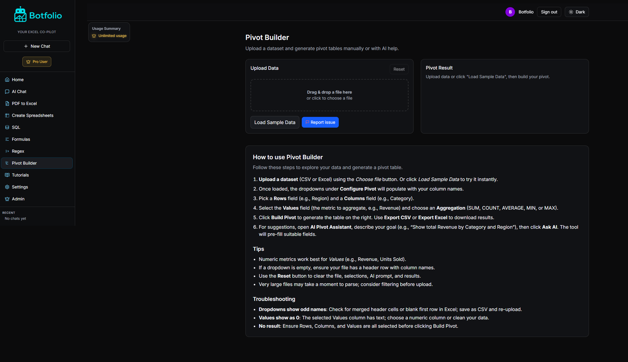Open Create Spreadsheets from sidebar menu

pyautogui.click(x=33, y=115)
